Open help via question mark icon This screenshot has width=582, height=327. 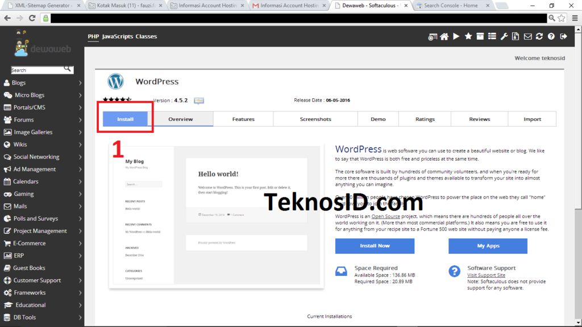(x=551, y=36)
